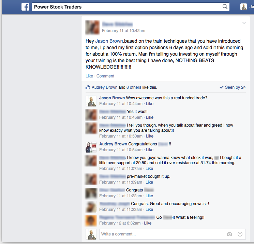Click the Comment link under post
The width and height of the screenshot is (254, 244).
click(105, 76)
